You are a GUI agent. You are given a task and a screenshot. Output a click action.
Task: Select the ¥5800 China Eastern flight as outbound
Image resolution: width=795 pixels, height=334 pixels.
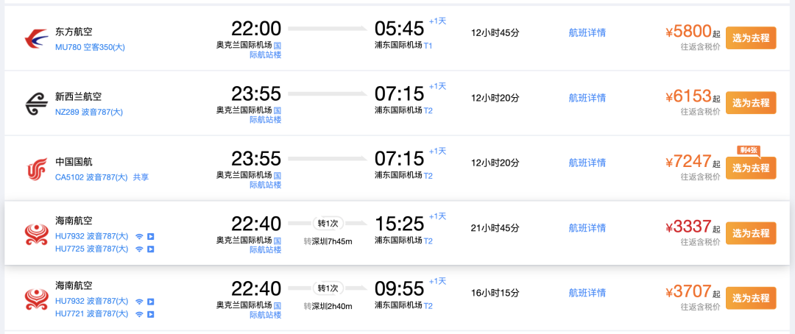point(750,38)
